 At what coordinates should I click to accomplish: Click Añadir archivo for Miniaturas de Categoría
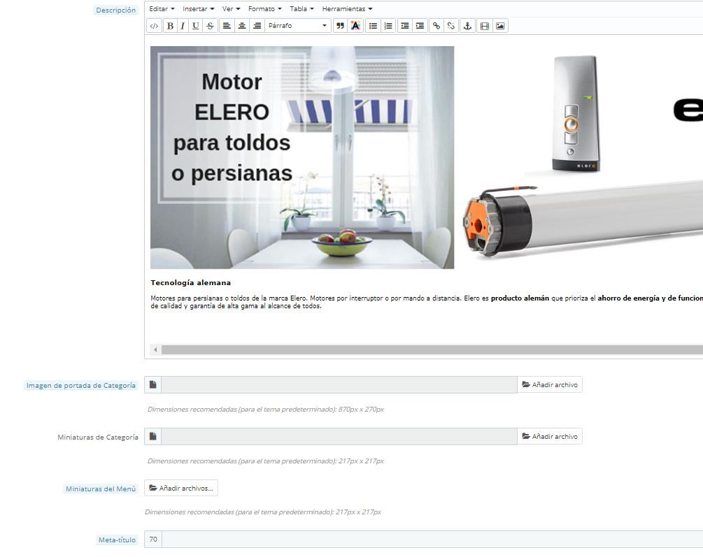[550, 437]
